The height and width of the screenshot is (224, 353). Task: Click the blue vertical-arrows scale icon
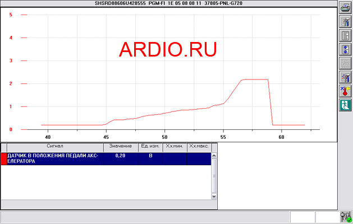tap(345, 49)
